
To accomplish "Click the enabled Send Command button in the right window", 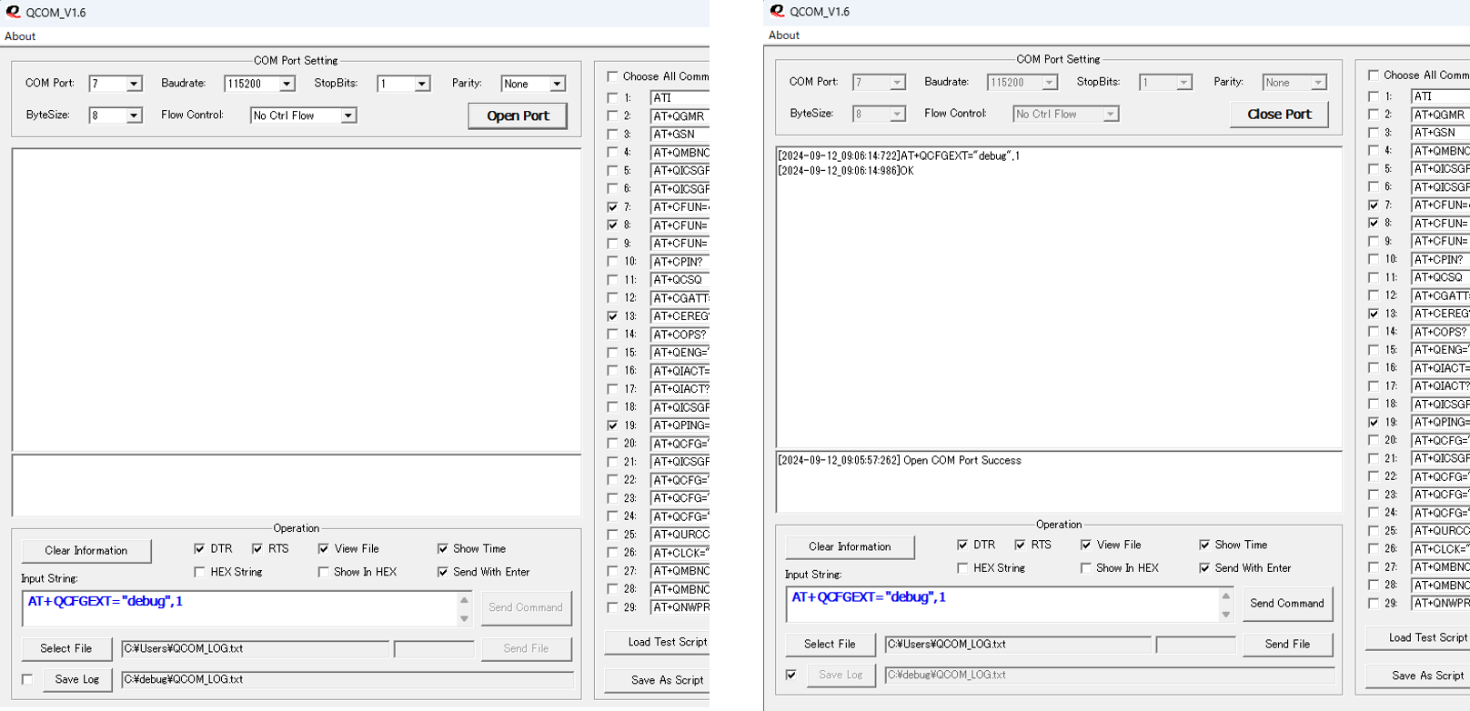I will click(1286, 603).
